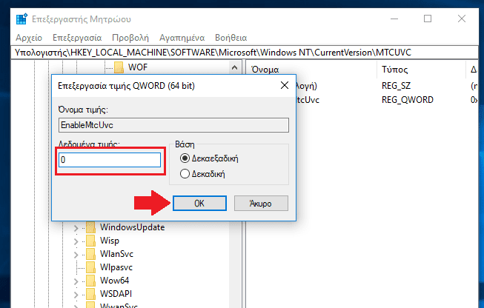Image resolution: width=484 pixels, height=308 pixels.
Task: Expand the Wisp key
Action: [x=76, y=241]
